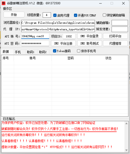Click the API 账号 input field

(x=35, y=36)
